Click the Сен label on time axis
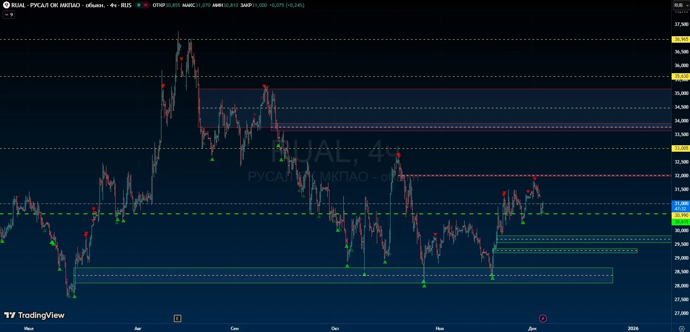Viewport: 690px width, 332px height. click(x=235, y=329)
